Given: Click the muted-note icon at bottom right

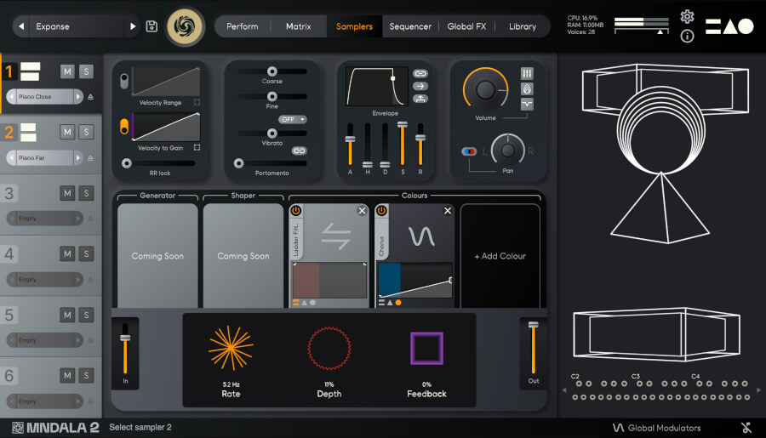Looking at the screenshot, I should click(746, 428).
